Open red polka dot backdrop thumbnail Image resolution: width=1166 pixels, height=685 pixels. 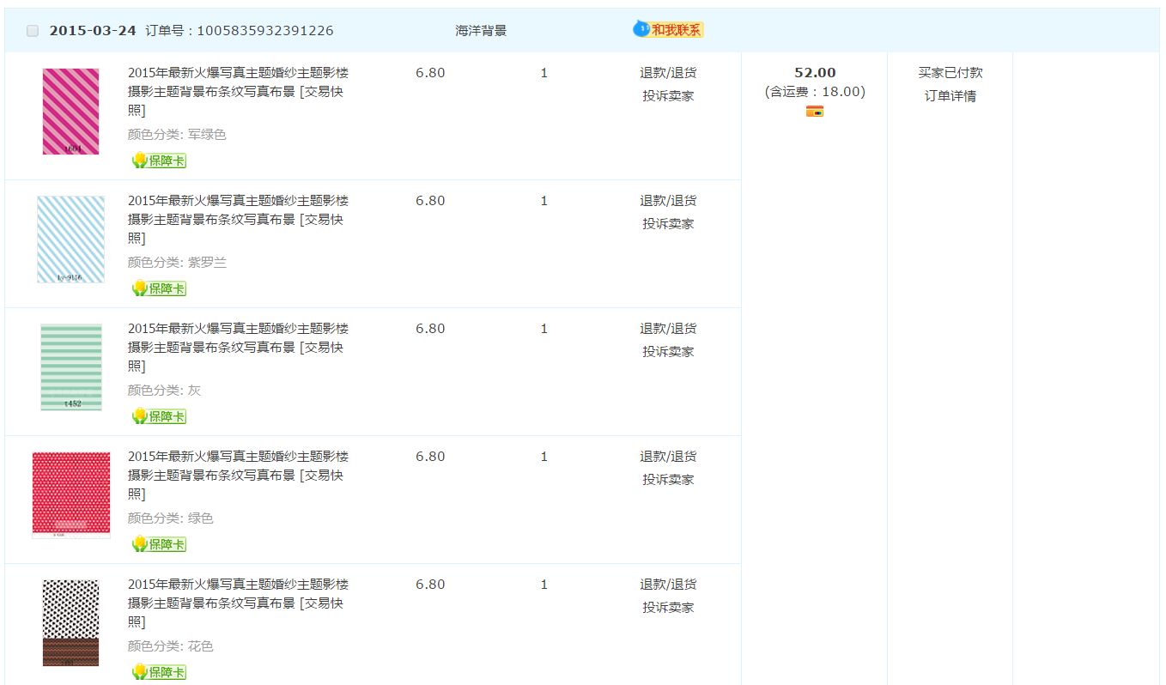point(71,494)
